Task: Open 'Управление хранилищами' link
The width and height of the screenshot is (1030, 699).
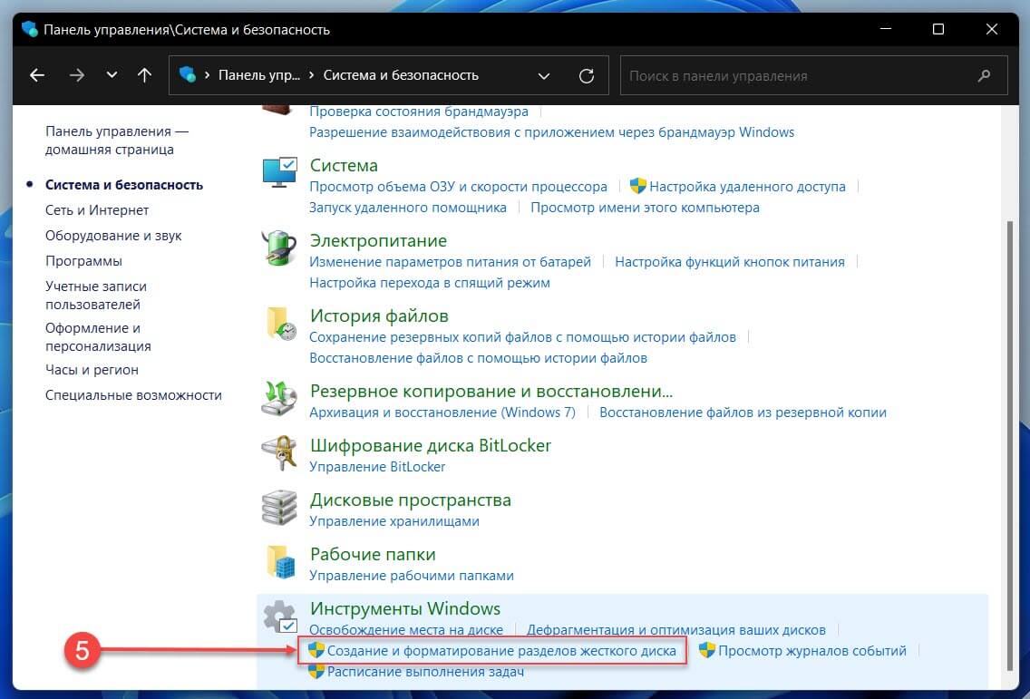Action: (394, 521)
